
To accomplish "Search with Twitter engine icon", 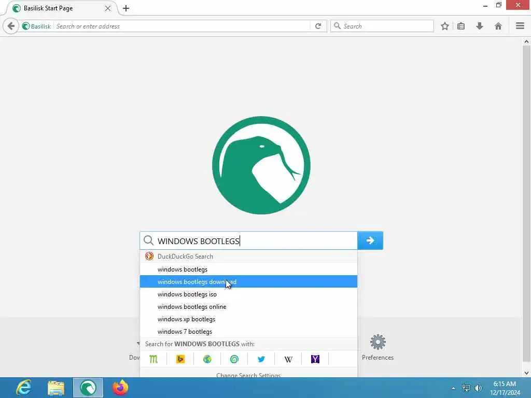I will click(261, 359).
